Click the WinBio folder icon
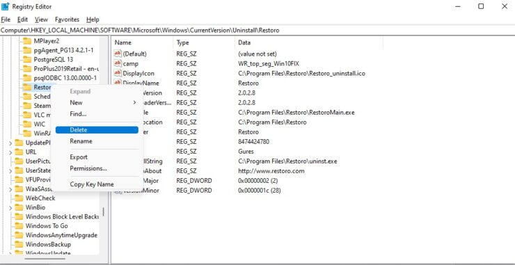This screenshot has width=515, height=265. pos(19,207)
